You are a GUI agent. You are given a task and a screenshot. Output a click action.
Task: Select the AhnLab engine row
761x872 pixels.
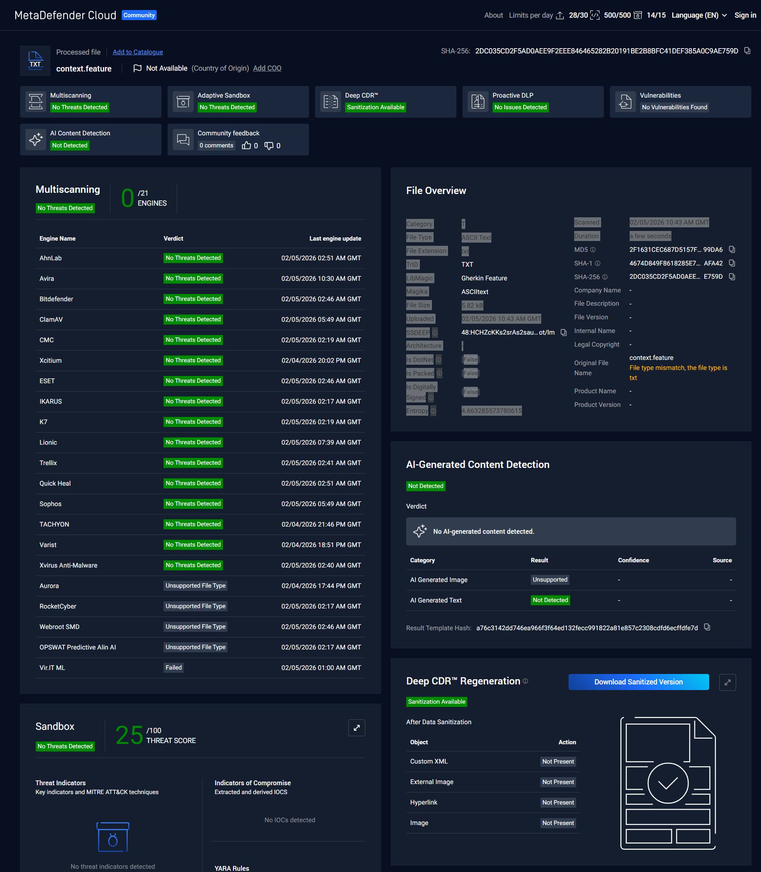200,258
